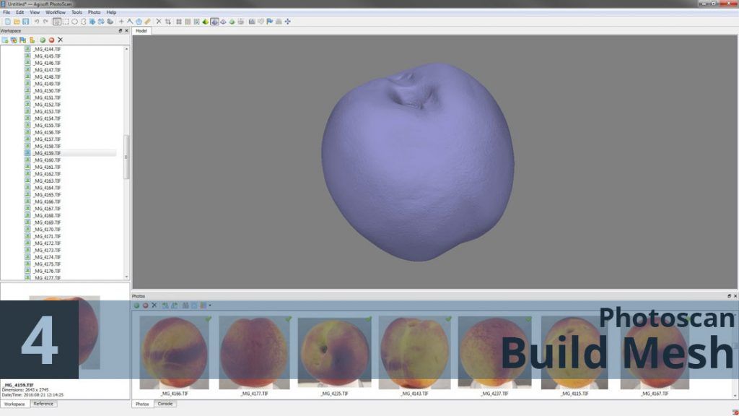Click the Rotate Right icon in Photos pane
739x416 pixels.
point(174,305)
